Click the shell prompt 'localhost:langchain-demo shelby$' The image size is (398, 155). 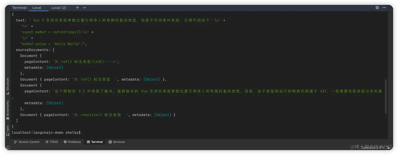tap(46, 133)
